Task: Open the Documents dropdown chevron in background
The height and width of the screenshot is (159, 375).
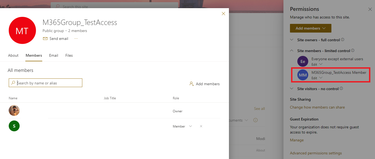Action: (246, 120)
